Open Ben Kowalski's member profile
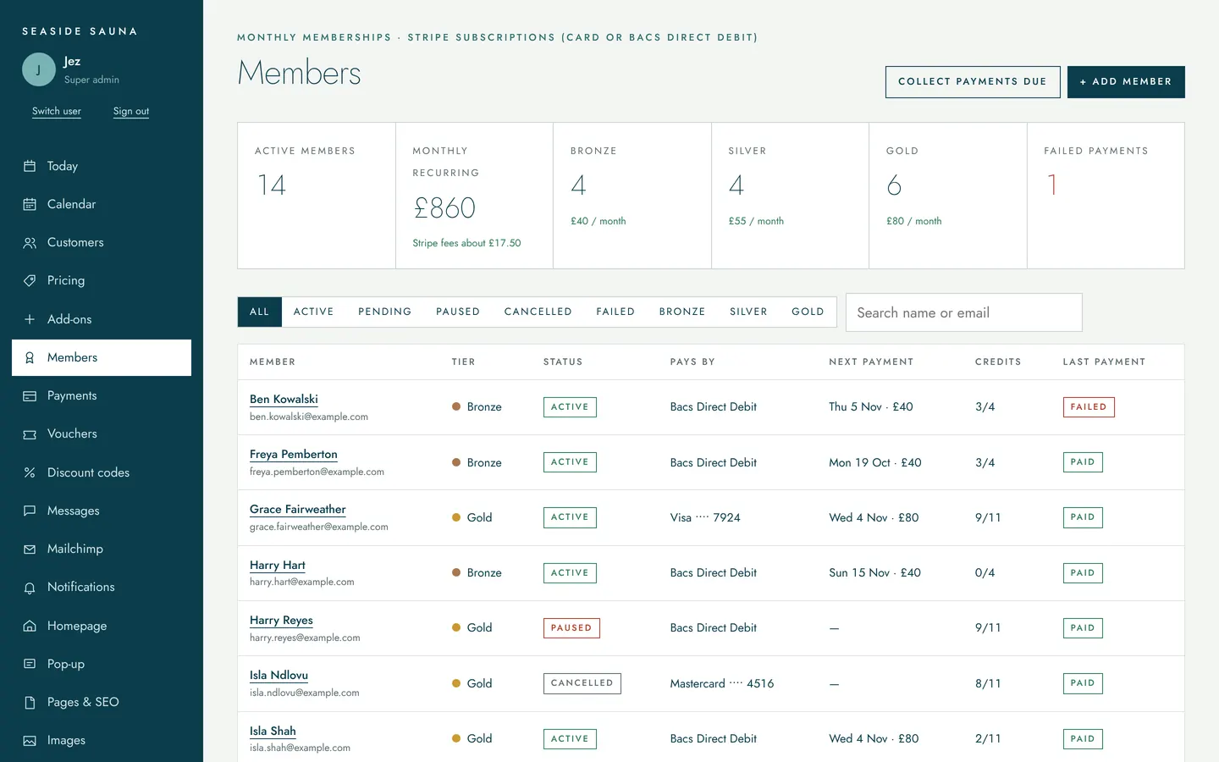This screenshot has width=1219, height=762. pyautogui.click(x=284, y=399)
